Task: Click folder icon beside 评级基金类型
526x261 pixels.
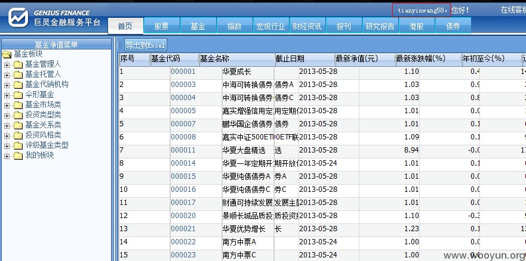Action: 18,145
